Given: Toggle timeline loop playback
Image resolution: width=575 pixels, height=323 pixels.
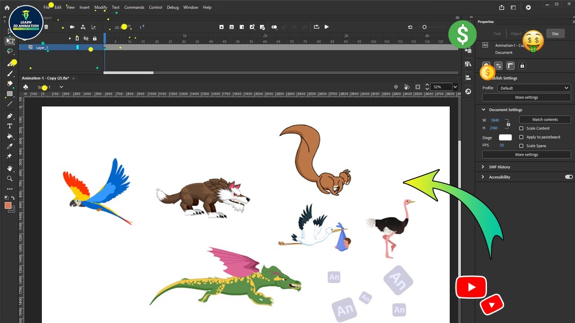Looking at the screenshot, I should point(316,27).
